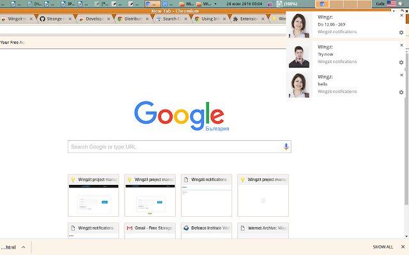Viewport: 409px width, 255px height.
Task: Open first Wingzit project manager thumbnail
Action: click(x=93, y=196)
